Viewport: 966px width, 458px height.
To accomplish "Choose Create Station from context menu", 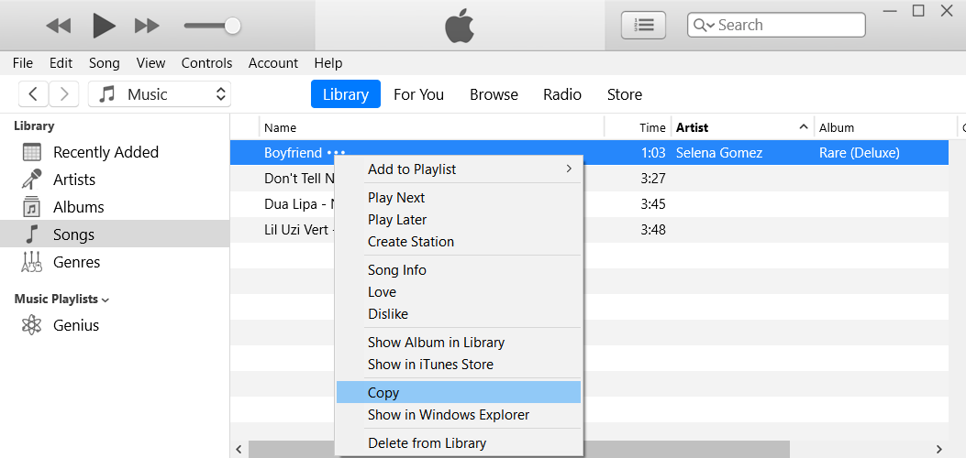I will (459, 242).
